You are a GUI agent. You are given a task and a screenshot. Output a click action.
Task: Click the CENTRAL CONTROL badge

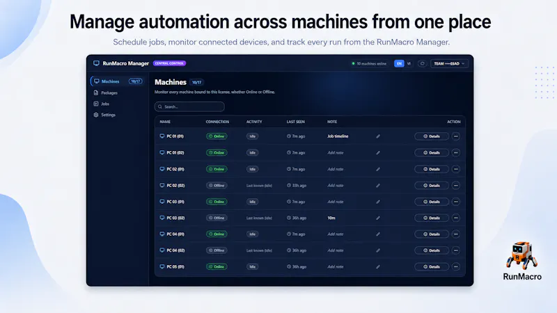[169, 63]
